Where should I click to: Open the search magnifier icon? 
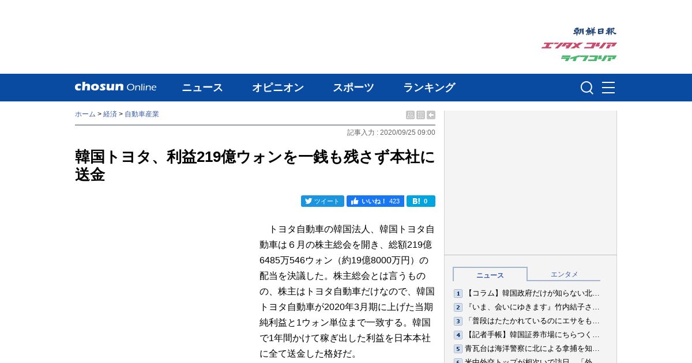point(587,88)
